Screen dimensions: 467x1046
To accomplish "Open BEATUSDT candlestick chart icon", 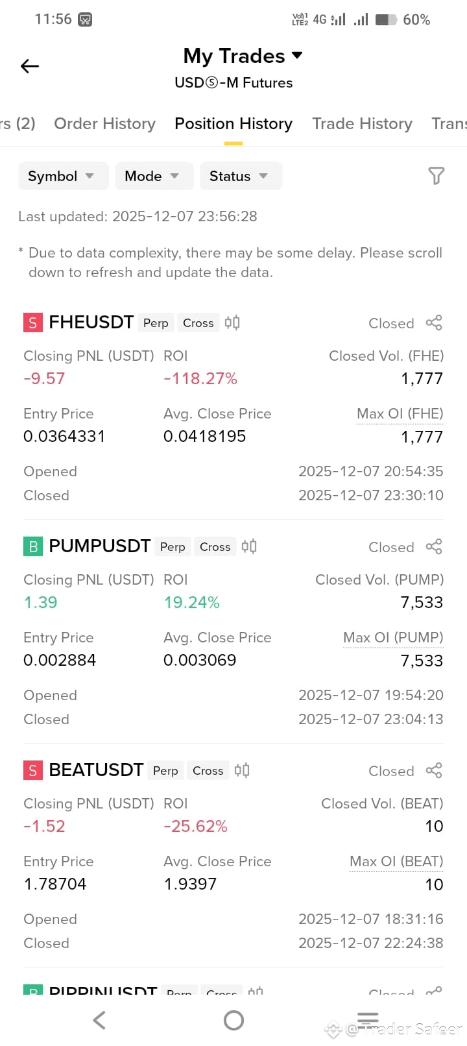I will click(x=242, y=770).
